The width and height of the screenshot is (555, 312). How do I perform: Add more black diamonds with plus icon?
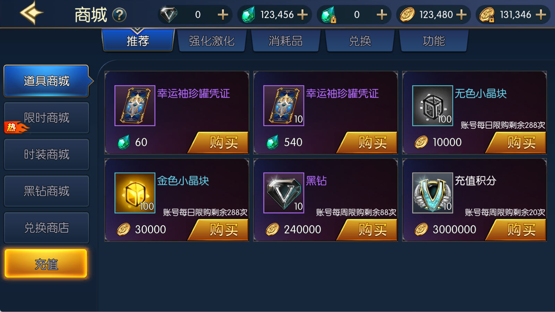coord(223,15)
